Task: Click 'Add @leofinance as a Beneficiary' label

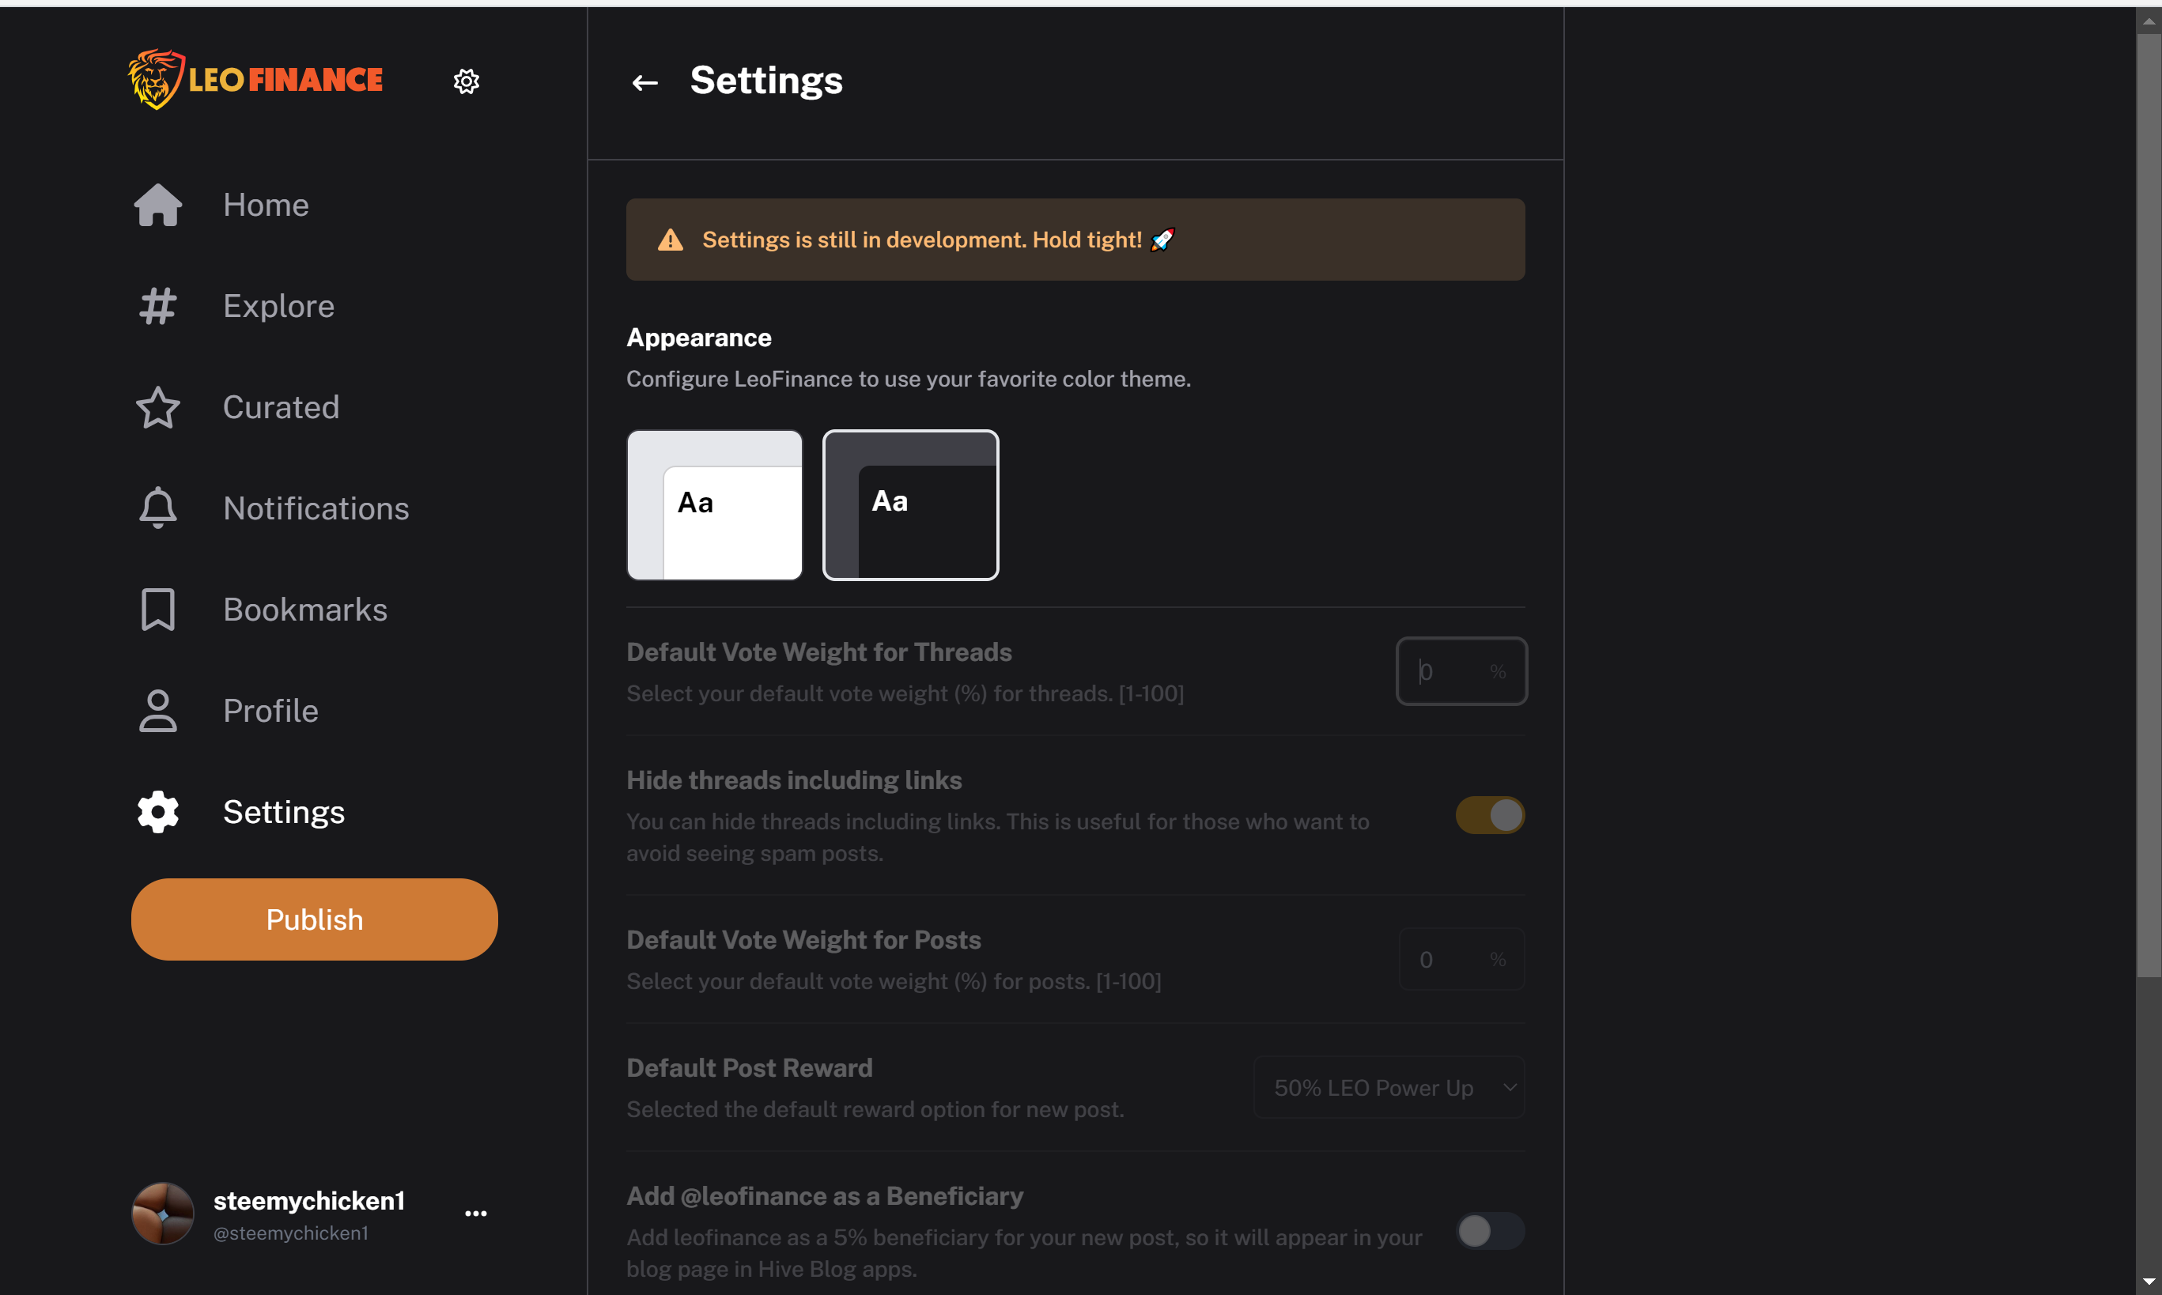Action: click(824, 1196)
